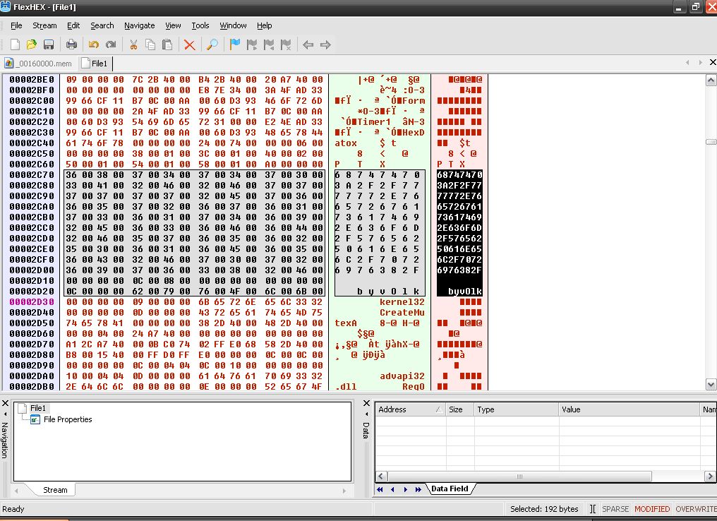Go to the previous data field sheet
Screen dimensions: 717x521
pos(393,489)
